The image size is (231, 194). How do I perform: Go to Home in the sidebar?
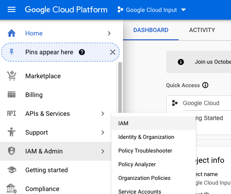point(34,33)
